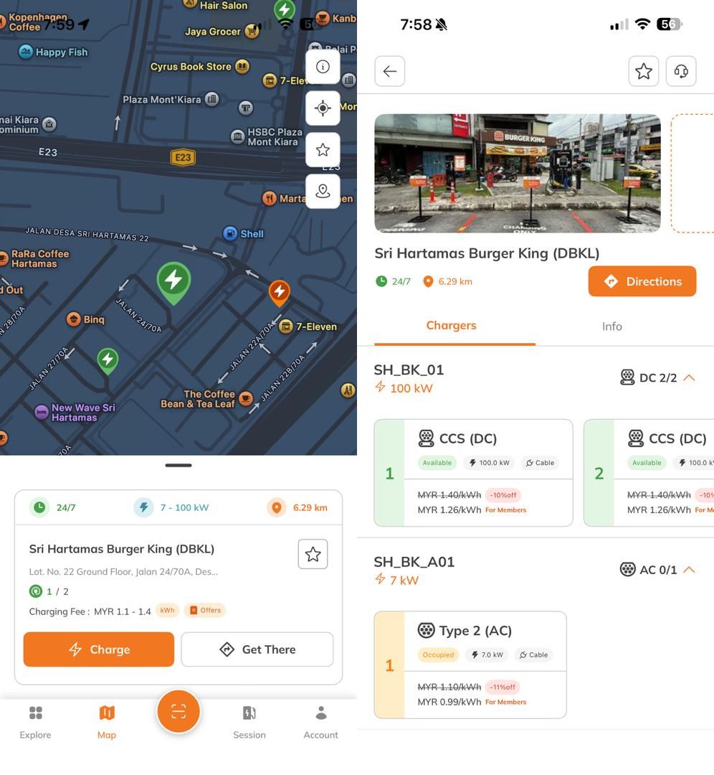Tap the Directions button
This screenshot has height=775, width=714.
(x=642, y=281)
